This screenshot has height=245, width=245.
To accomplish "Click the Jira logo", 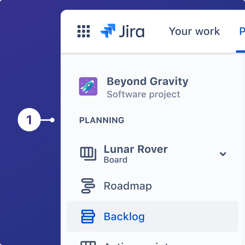I will (123, 31).
